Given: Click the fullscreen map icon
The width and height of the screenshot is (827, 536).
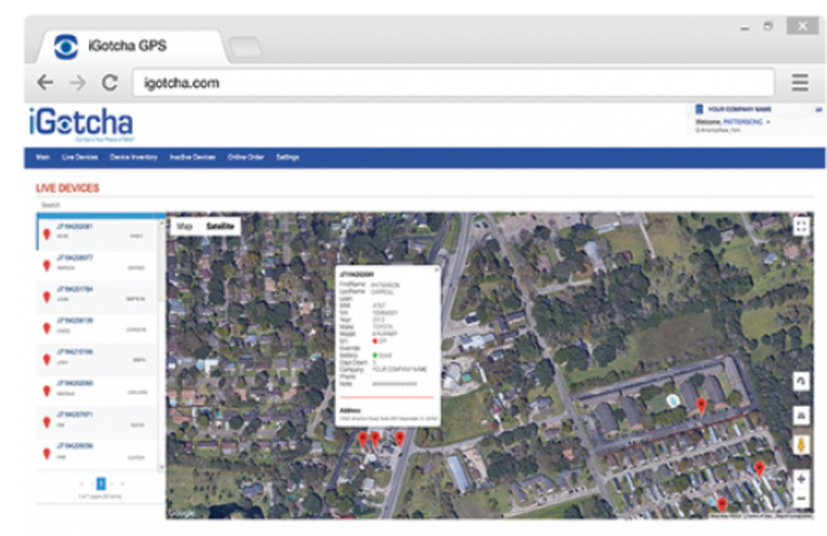Looking at the screenshot, I should pos(803,225).
